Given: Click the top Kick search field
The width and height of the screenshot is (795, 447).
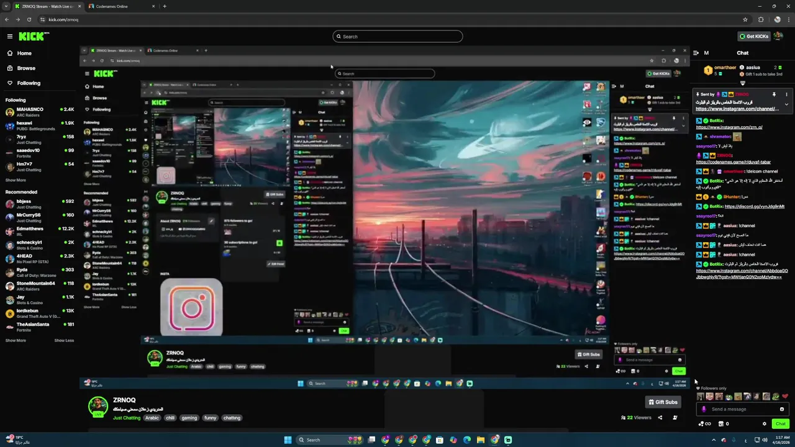Looking at the screenshot, I should click(x=397, y=37).
